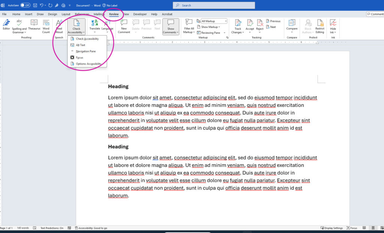The height and width of the screenshot is (233, 384).
Task: Open the Undo history dropdown arrow
Action: coord(45,5)
